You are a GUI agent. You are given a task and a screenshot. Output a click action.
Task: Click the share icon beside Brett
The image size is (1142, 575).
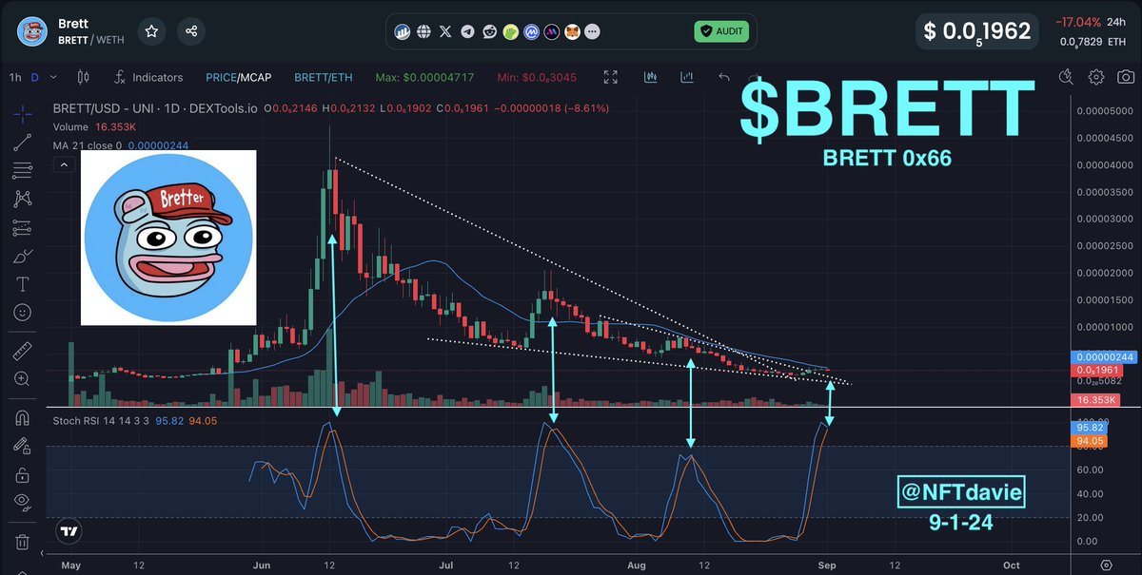tap(191, 31)
